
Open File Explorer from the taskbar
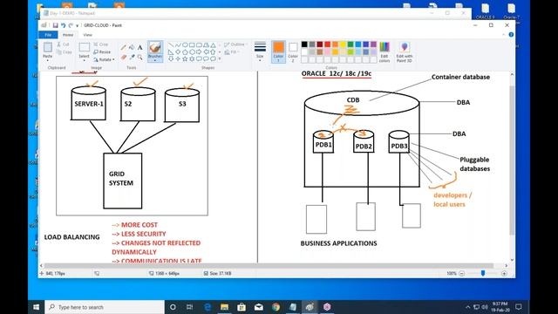pyautogui.click(x=224, y=307)
